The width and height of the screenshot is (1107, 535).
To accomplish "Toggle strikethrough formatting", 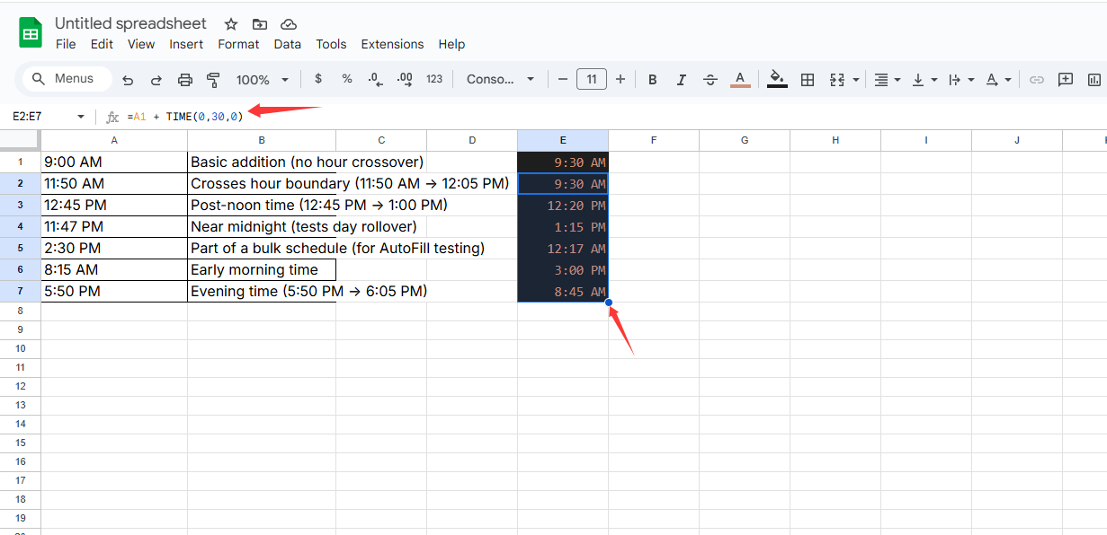I will (710, 80).
